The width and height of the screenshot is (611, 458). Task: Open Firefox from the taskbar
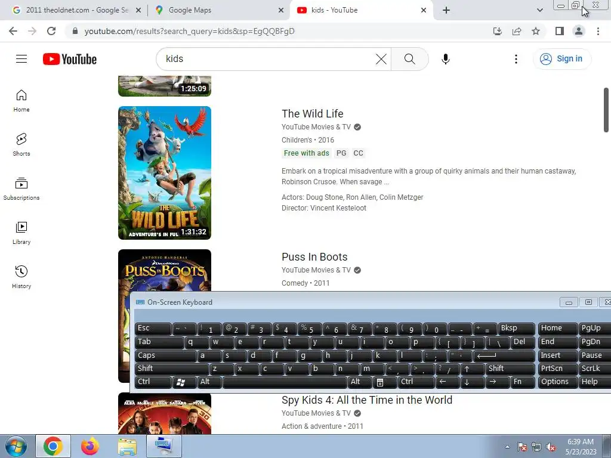[x=90, y=446]
